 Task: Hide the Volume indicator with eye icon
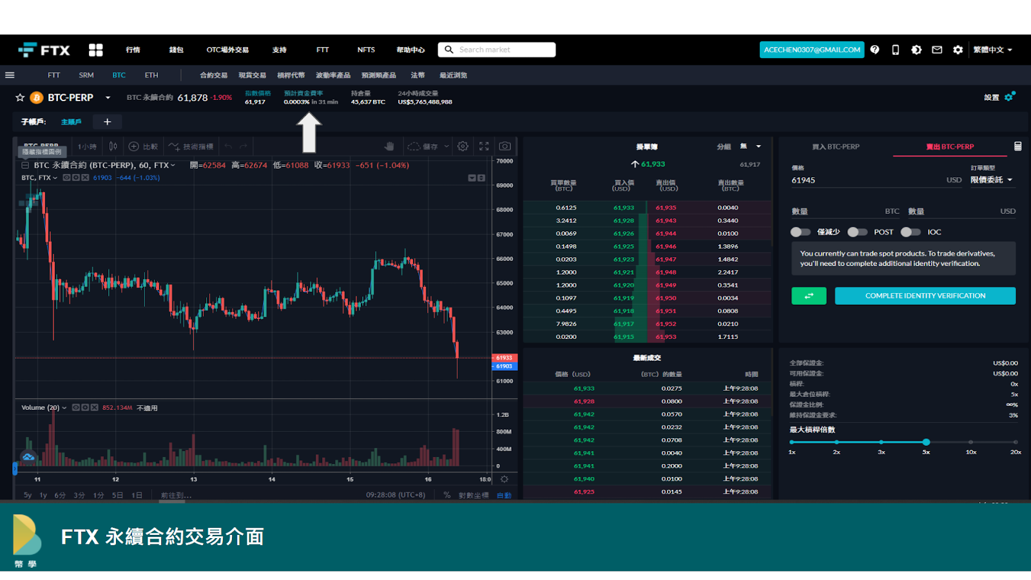pos(75,407)
